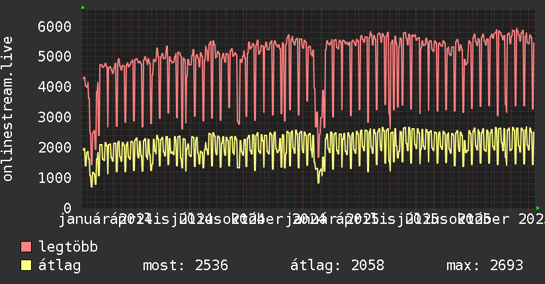
Task: Select the legtöbb legend label
Action: (68, 246)
